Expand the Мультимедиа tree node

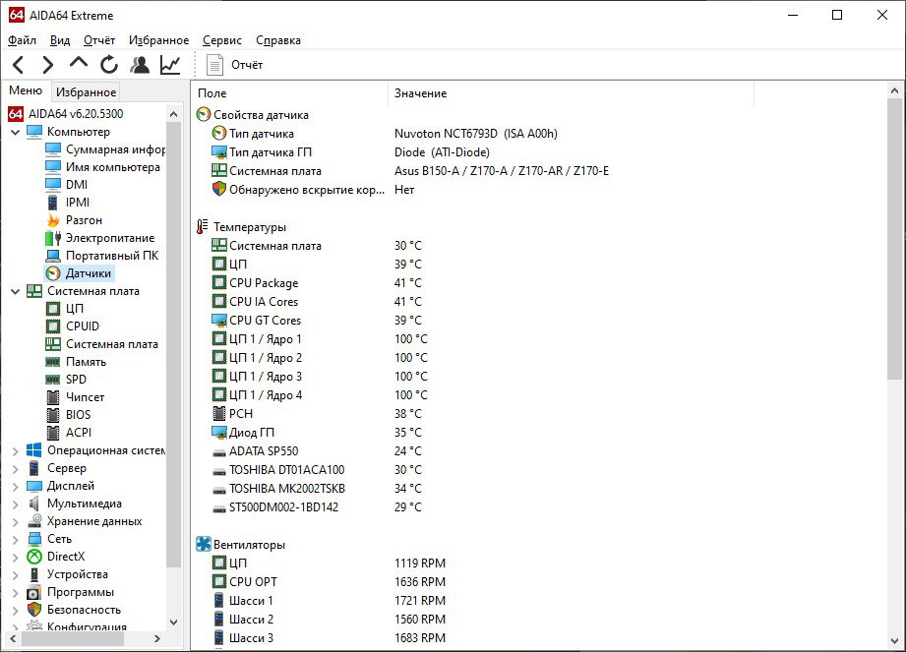16,504
